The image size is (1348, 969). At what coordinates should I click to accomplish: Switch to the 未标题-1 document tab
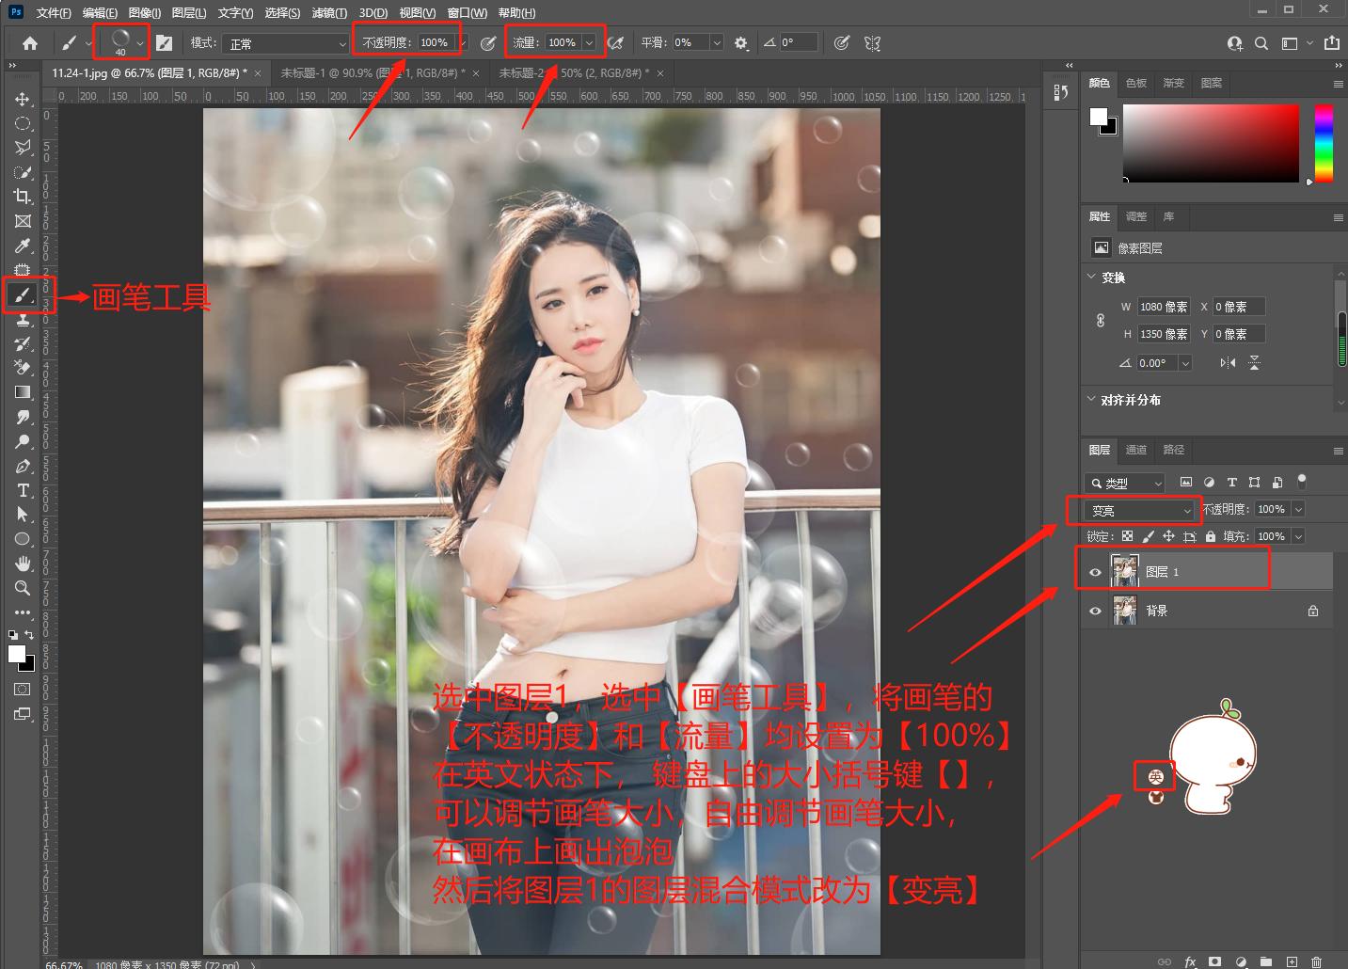pyautogui.click(x=373, y=72)
